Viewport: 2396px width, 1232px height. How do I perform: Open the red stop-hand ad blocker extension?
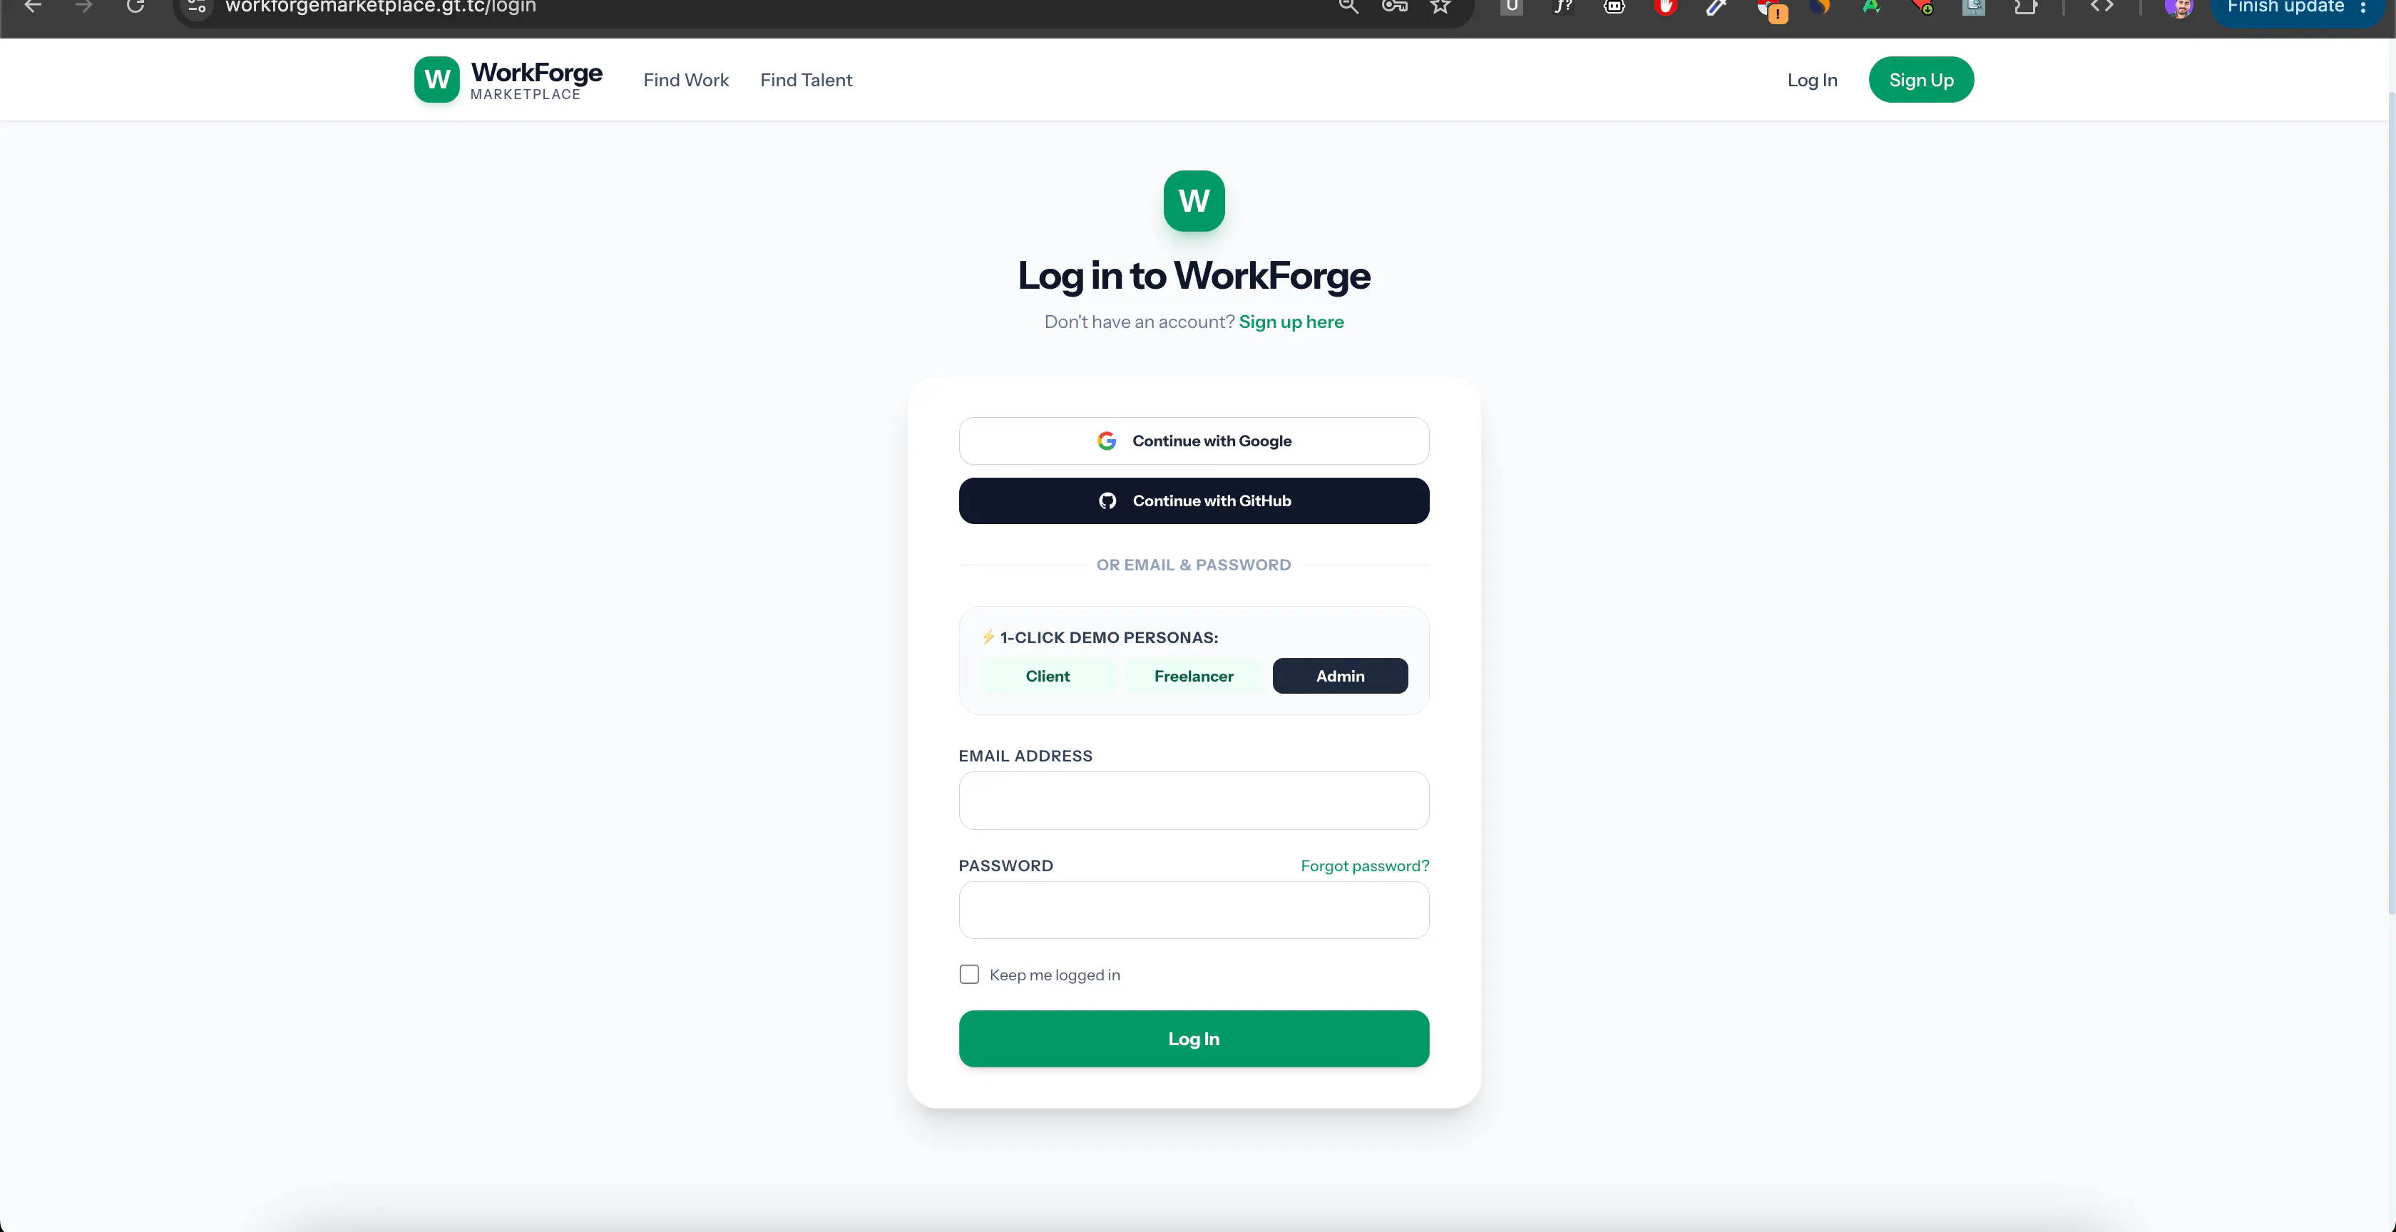click(x=1666, y=6)
